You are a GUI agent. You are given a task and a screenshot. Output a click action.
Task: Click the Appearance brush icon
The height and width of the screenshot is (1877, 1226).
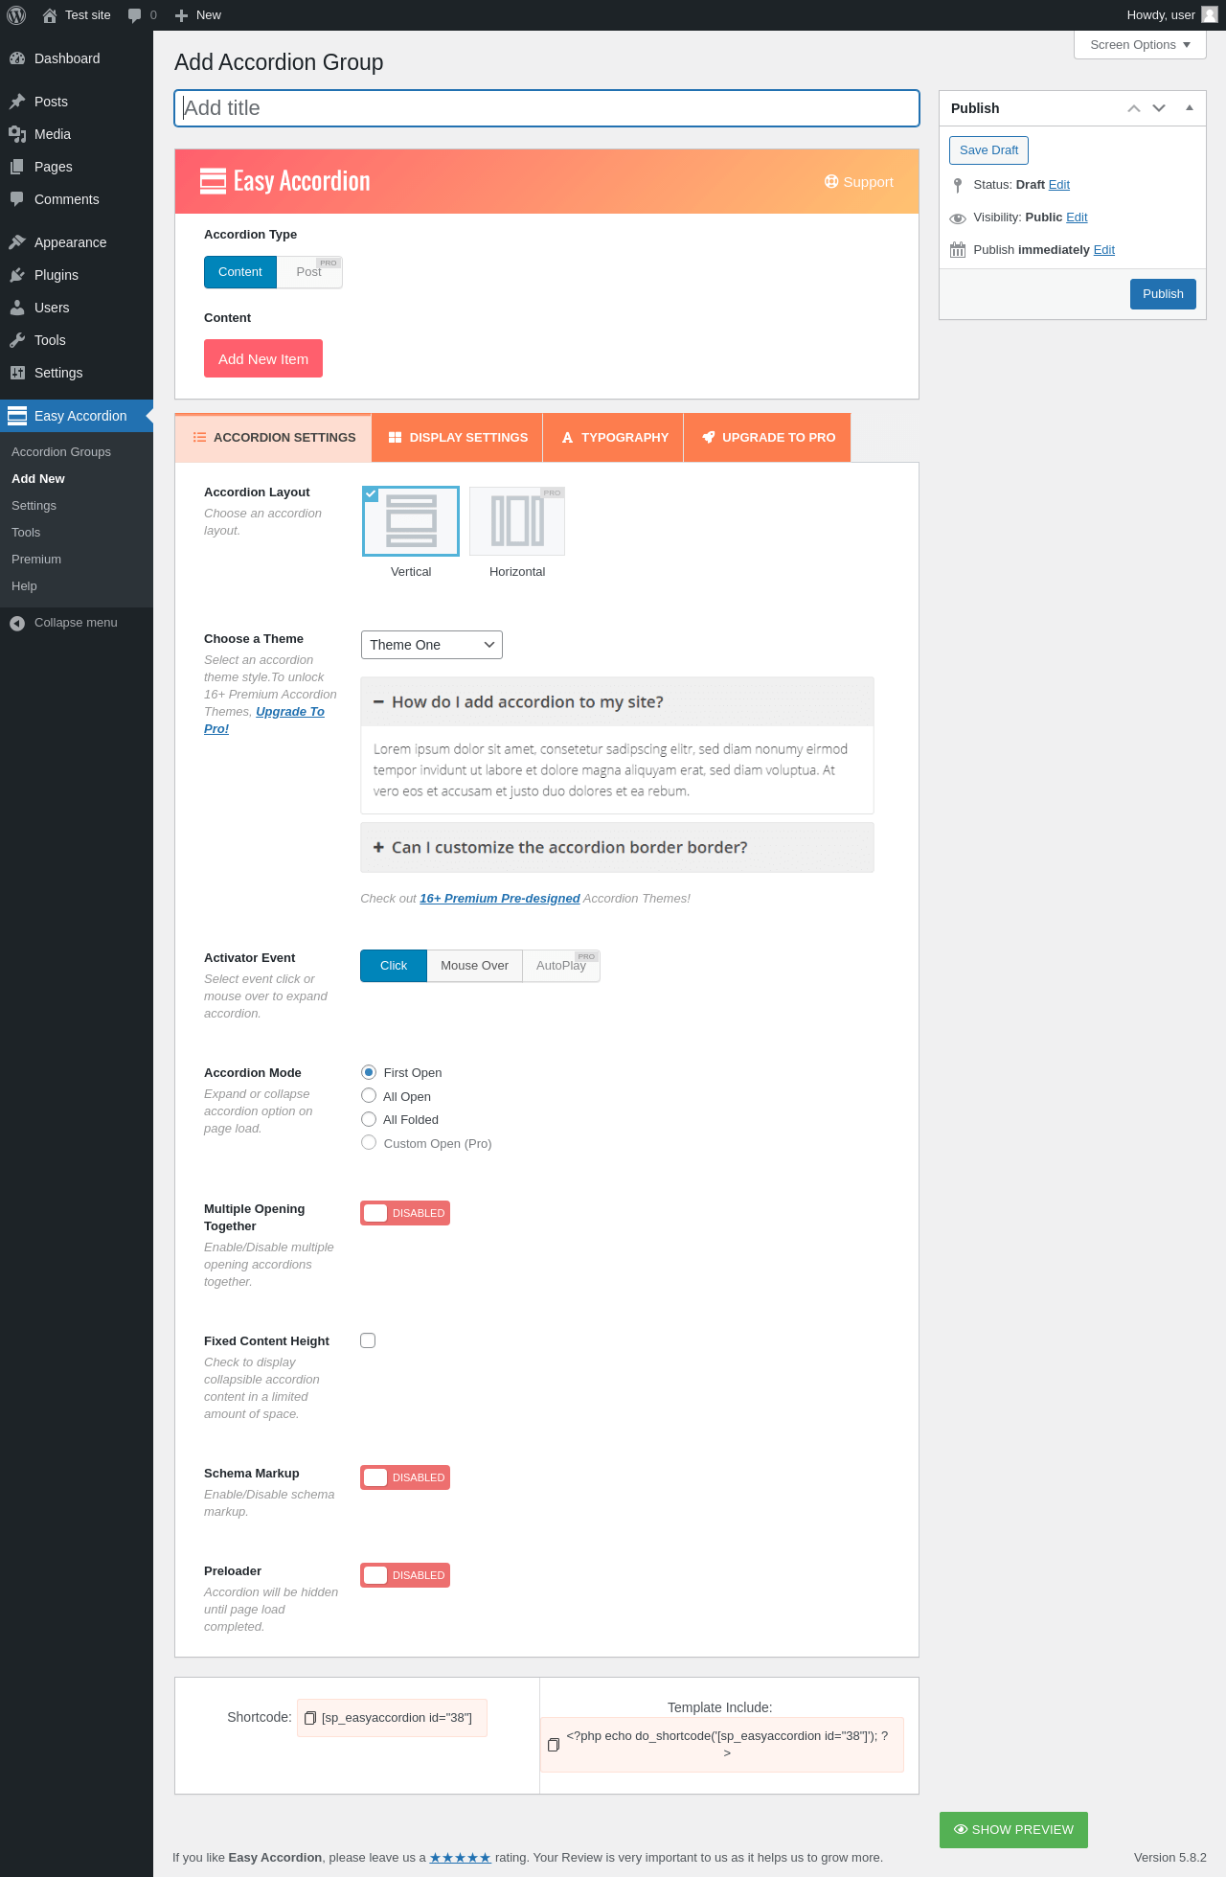point(17,242)
